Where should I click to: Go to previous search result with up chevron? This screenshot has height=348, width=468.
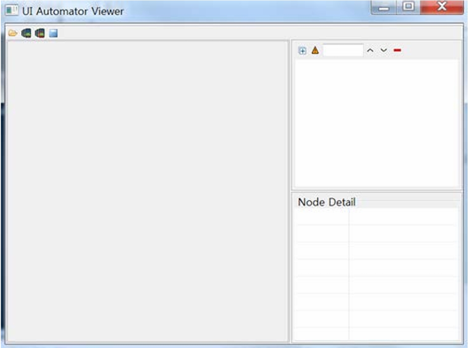[x=370, y=51]
